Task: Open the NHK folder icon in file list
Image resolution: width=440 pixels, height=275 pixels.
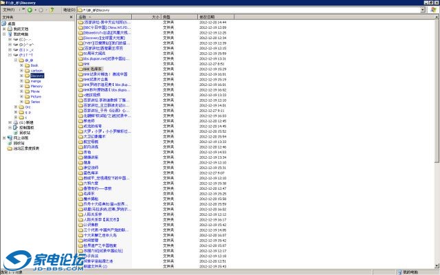Action: (x=80, y=64)
